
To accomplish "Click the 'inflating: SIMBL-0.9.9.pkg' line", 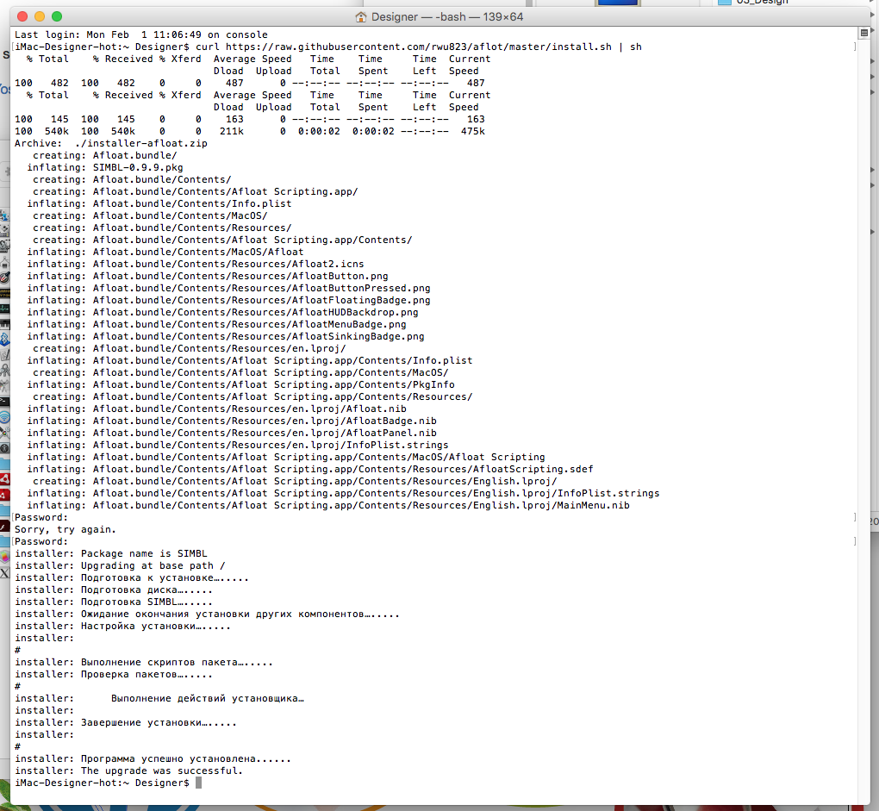I will click(x=105, y=167).
